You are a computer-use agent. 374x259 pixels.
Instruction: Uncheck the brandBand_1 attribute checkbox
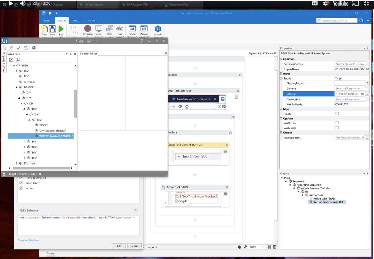click(21, 183)
